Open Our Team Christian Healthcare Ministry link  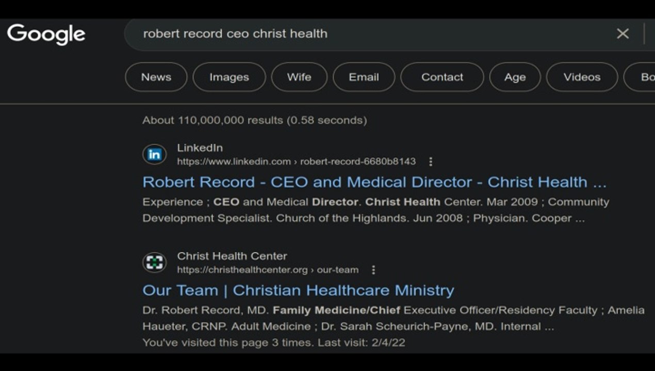tap(298, 290)
